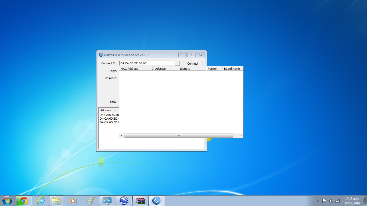Open WinRAR from the taskbar
Viewport: 367px width, 206px height.
point(140,201)
